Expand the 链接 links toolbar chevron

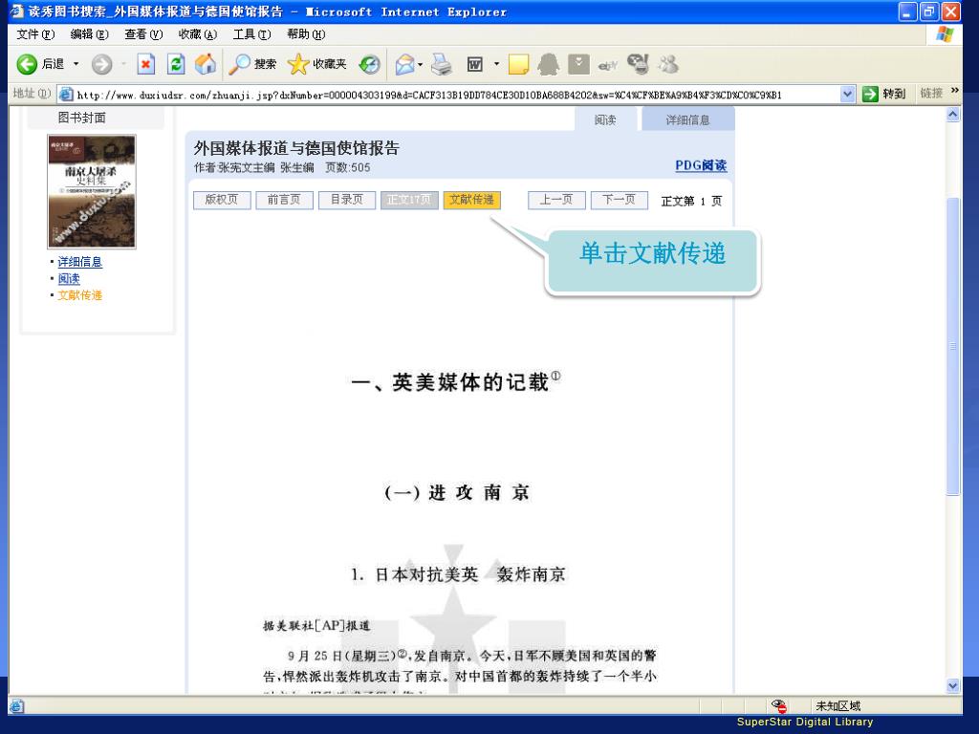(x=955, y=91)
